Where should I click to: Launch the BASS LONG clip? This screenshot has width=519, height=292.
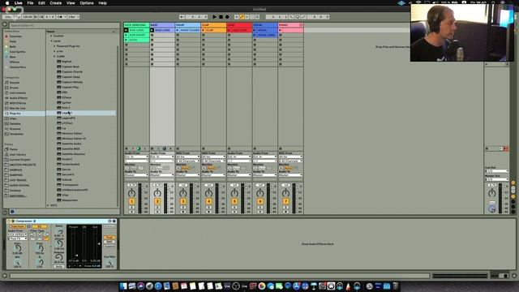(152, 30)
